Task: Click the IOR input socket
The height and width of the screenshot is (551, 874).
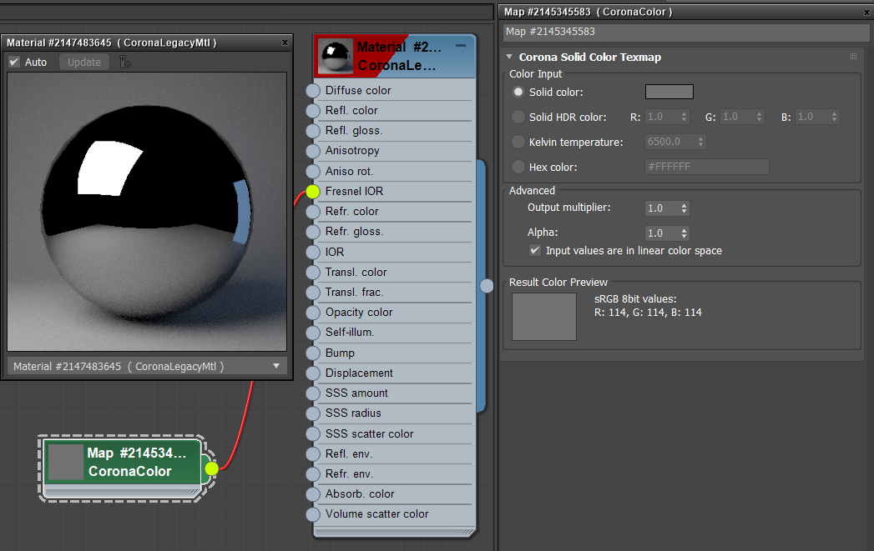Action: tap(313, 252)
